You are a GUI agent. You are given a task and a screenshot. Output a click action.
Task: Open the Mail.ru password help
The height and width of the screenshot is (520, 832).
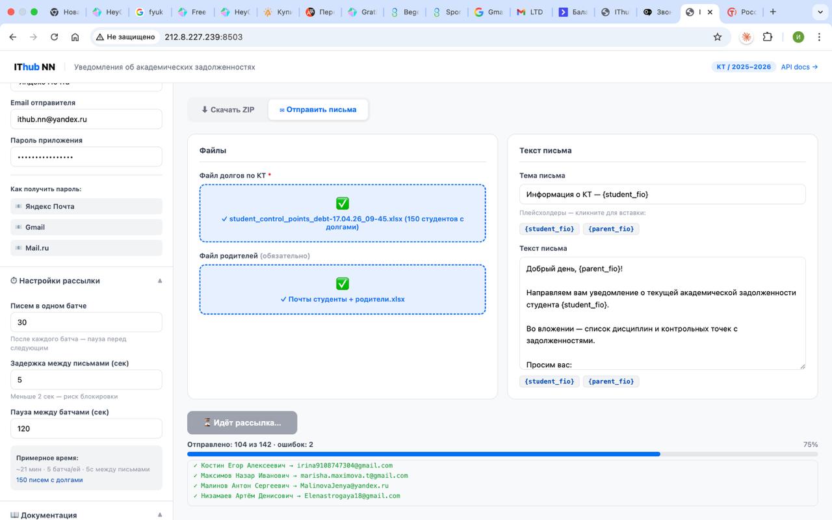click(x=86, y=248)
